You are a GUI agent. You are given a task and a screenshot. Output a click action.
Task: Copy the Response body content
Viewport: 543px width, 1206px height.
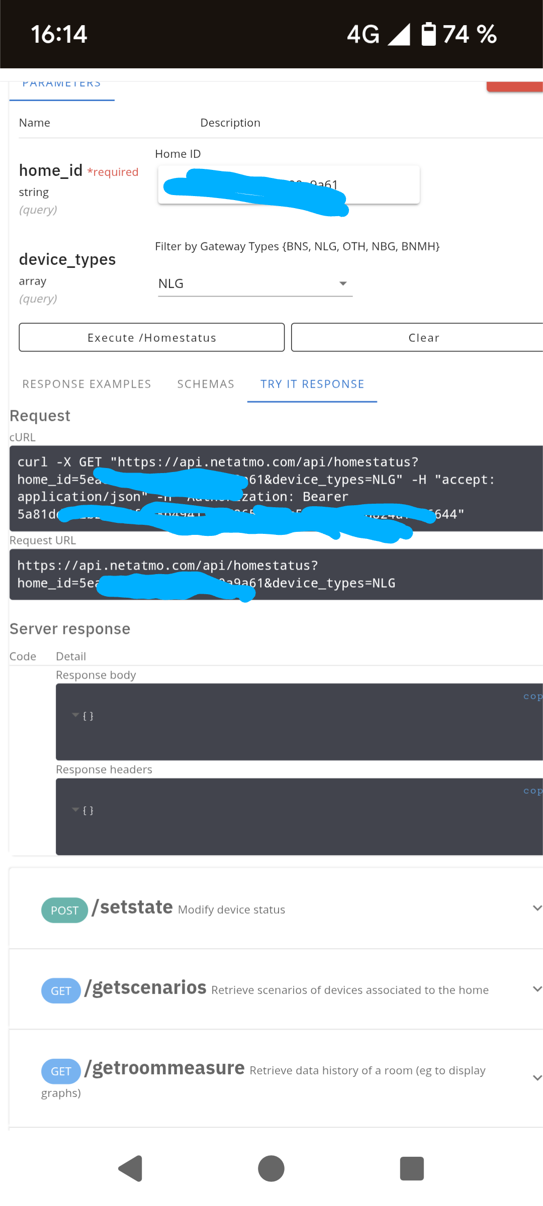532,696
